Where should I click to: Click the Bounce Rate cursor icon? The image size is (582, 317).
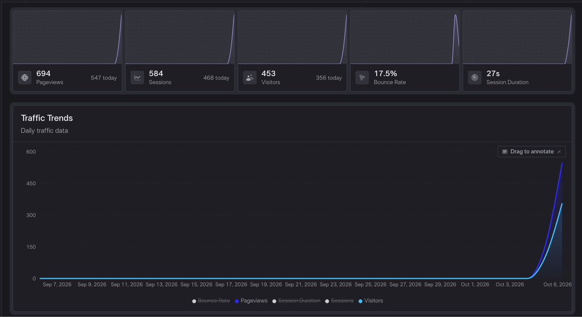(362, 78)
